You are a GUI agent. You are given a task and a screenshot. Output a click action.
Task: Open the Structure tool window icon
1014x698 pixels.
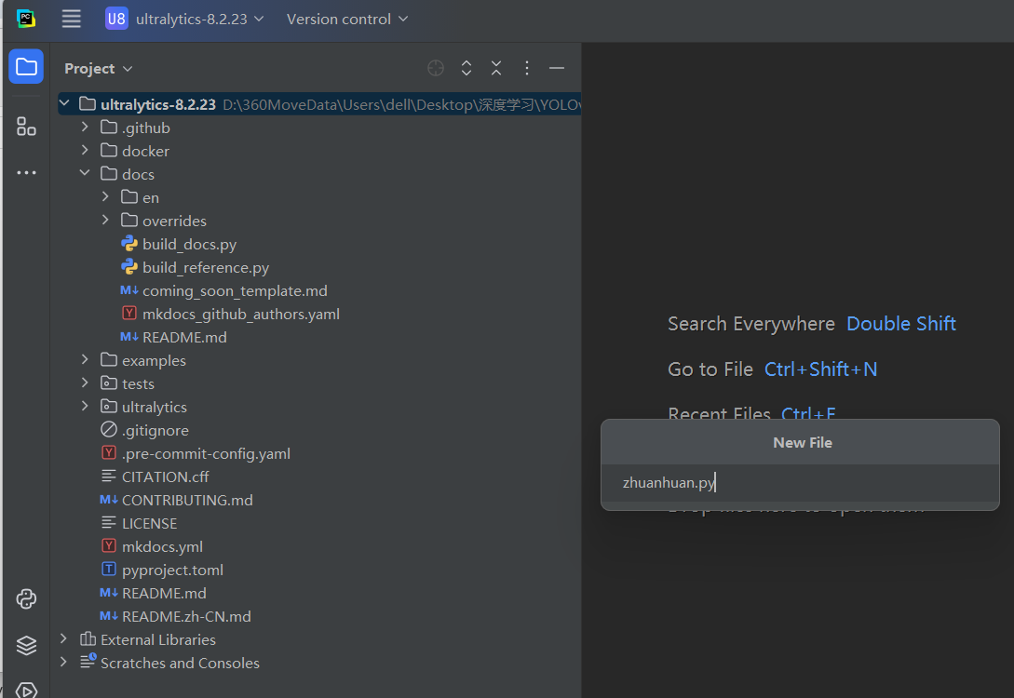pos(26,126)
